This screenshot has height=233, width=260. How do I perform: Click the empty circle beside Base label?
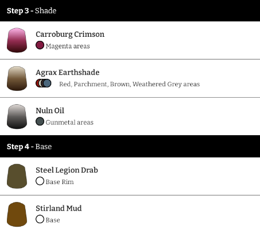pyautogui.click(x=40, y=219)
